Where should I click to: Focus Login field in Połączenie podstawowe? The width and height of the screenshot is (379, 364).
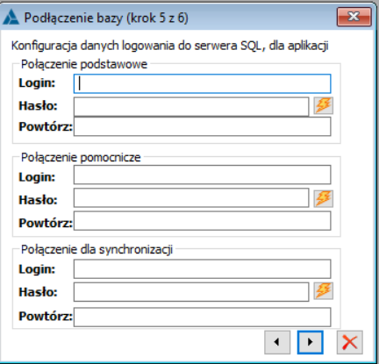pyautogui.click(x=202, y=83)
